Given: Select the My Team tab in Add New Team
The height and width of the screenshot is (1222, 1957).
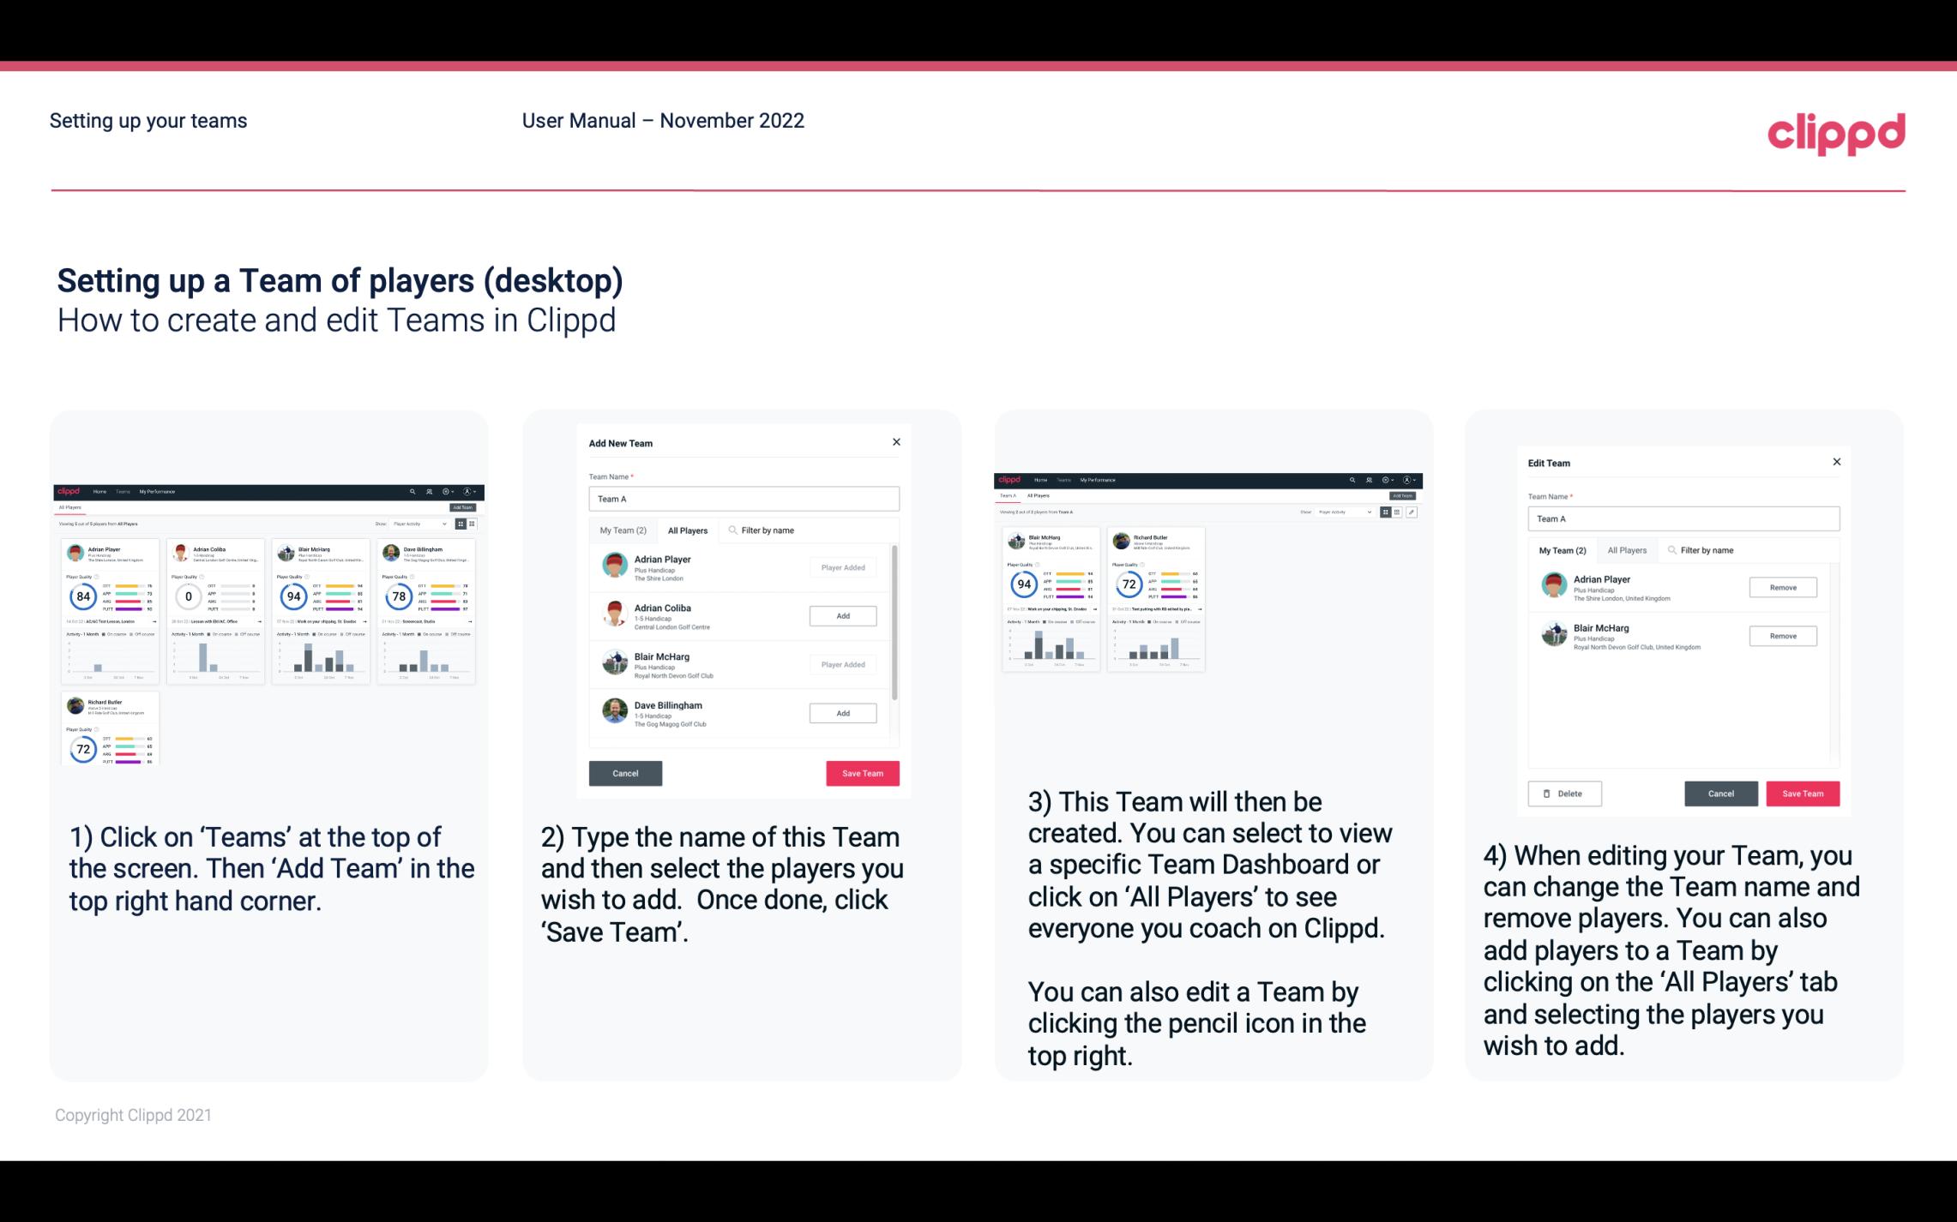Looking at the screenshot, I should [623, 530].
